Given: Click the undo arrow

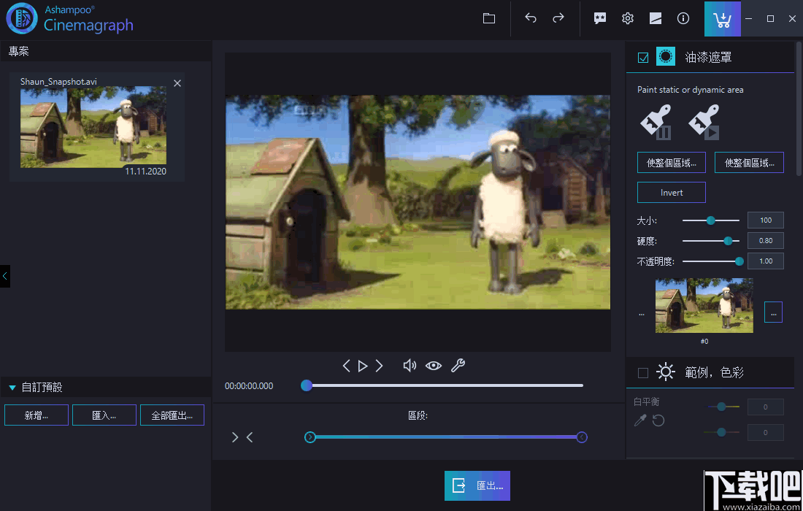Looking at the screenshot, I should pos(531,18).
